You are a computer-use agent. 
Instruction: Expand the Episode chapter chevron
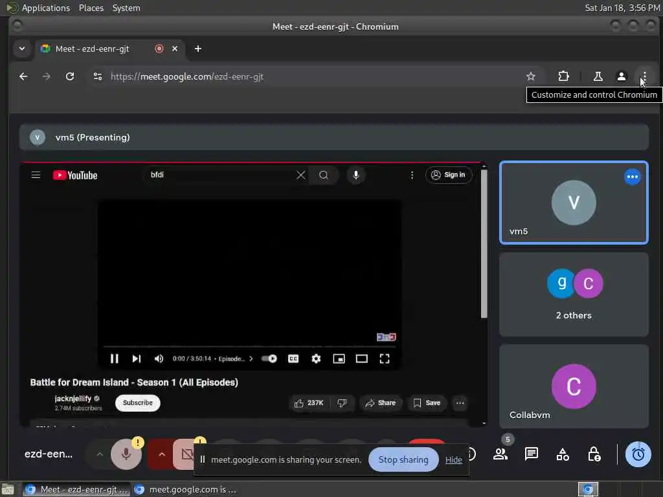(x=251, y=359)
